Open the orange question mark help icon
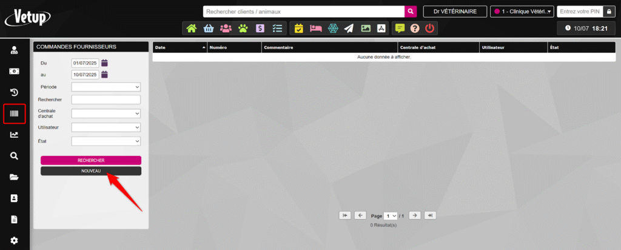Image resolution: width=621 pixels, height=250 pixels. (x=415, y=28)
